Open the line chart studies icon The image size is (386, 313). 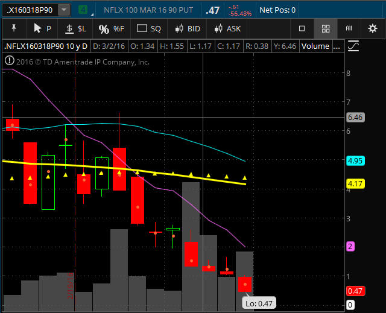click(353, 46)
